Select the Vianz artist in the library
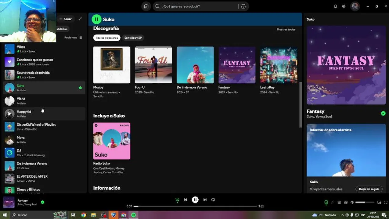The height and width of the screenshot is (219, 389). 44,101
